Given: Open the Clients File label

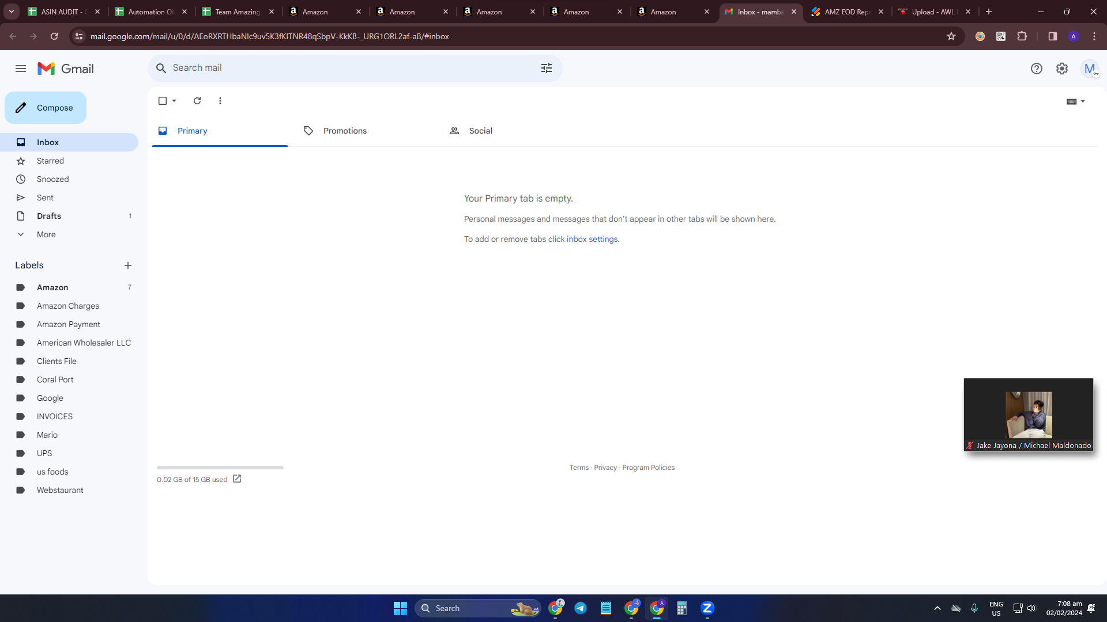Looking at the screenshot, I should (69, 361).
